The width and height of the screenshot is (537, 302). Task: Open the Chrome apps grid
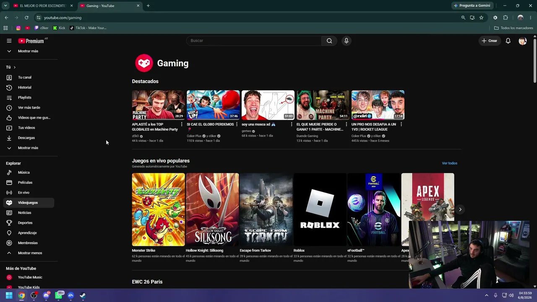[x=5, y=28]
